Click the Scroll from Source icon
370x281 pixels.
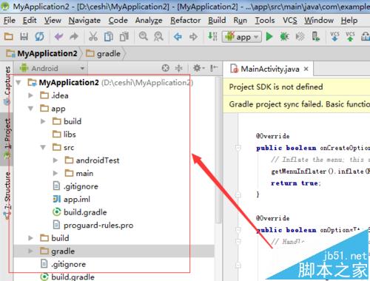click(166, 68)
